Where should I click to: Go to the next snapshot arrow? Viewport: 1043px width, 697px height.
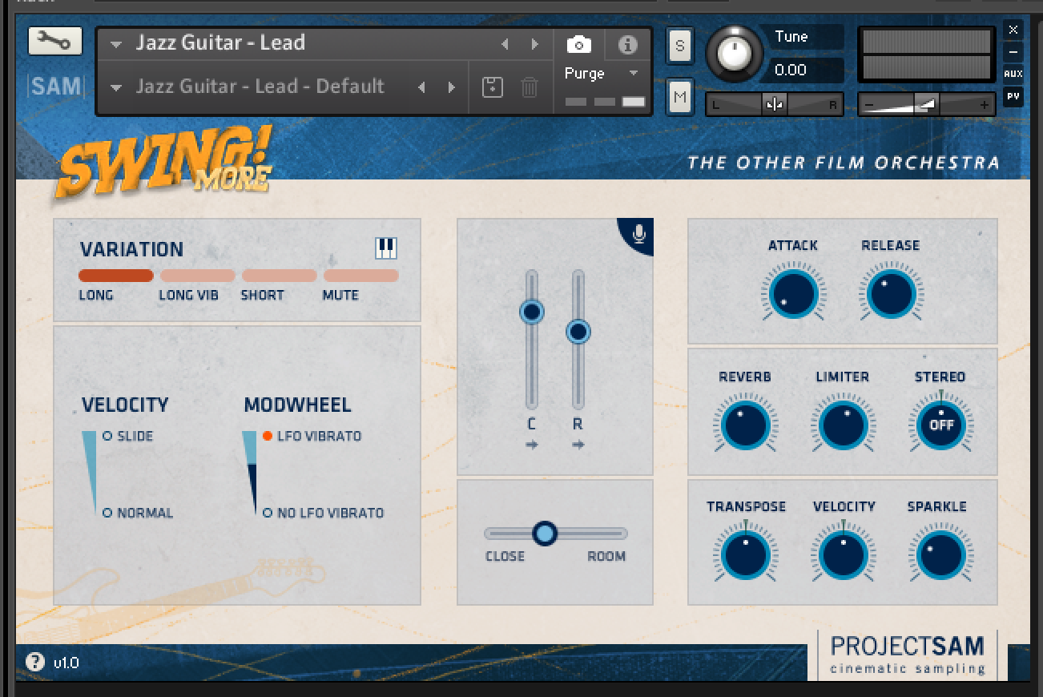coord(452,87)
